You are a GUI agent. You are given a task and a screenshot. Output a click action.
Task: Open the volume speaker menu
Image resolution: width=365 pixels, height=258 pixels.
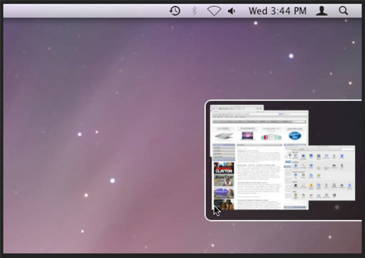coord(232,11)
